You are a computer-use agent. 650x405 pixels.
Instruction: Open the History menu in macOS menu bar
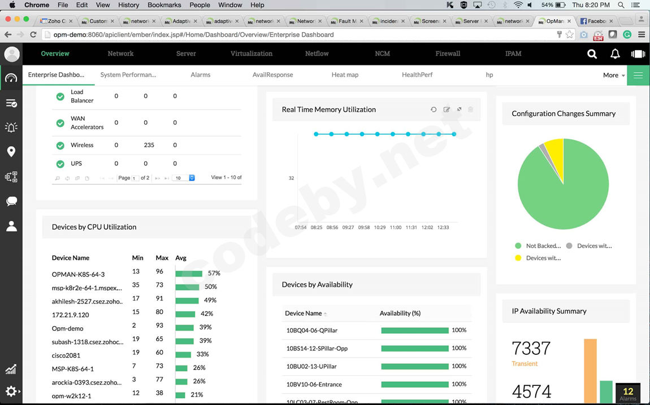128,5
